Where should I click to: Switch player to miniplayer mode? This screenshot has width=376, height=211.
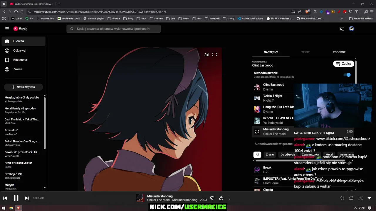point(207,55)
